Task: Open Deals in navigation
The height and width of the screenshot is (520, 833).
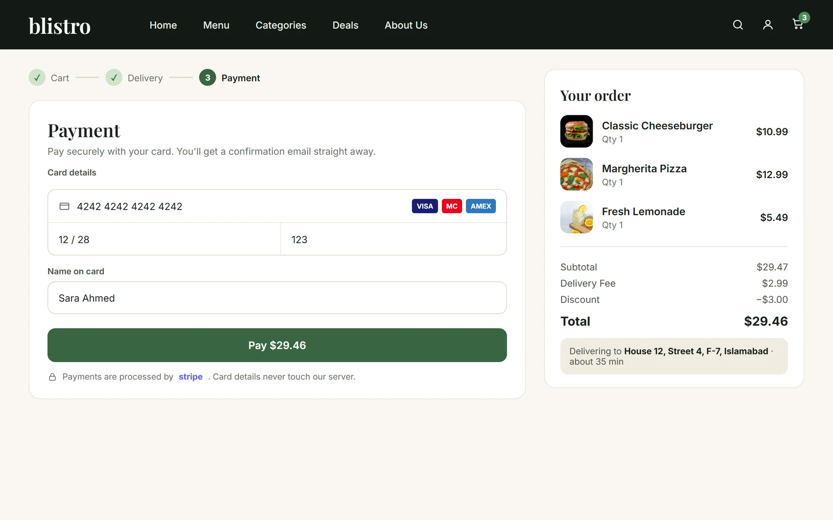Action: pos(345,25)
